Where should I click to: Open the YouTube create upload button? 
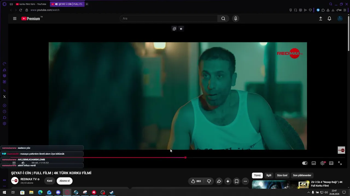tap(320, 19)
